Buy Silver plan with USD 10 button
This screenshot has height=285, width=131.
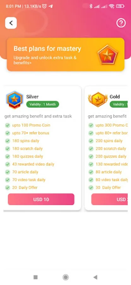[x=41, y=199]
